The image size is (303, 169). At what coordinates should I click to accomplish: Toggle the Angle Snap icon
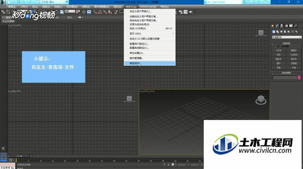click(x=100, y=12)
